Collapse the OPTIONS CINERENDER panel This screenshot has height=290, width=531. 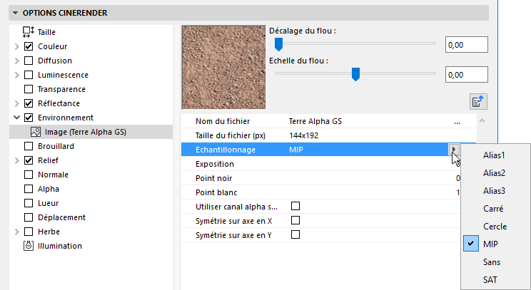(x=15, y=13)
